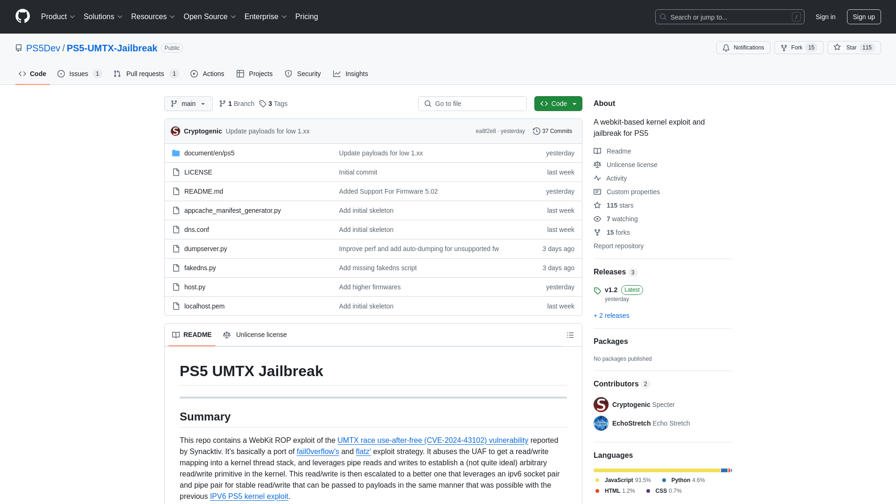Open the document/en/ps5 folder icon

[176, 153]
